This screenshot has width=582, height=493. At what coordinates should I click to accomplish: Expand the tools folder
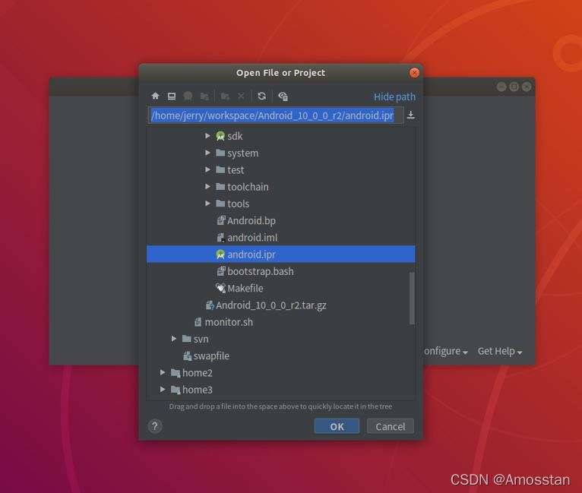tap(208, 204)
